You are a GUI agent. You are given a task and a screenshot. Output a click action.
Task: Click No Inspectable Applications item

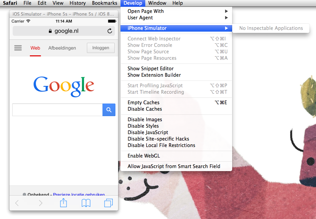[271, 28]
